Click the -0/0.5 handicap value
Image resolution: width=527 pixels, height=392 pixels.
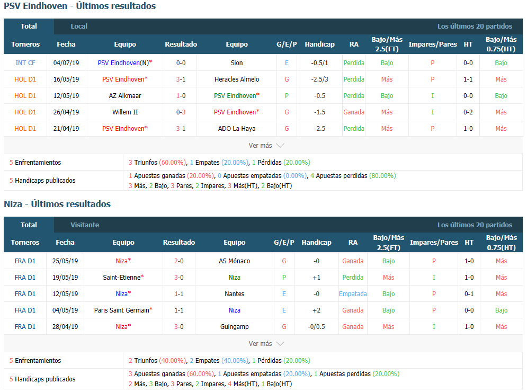(316, 327)
